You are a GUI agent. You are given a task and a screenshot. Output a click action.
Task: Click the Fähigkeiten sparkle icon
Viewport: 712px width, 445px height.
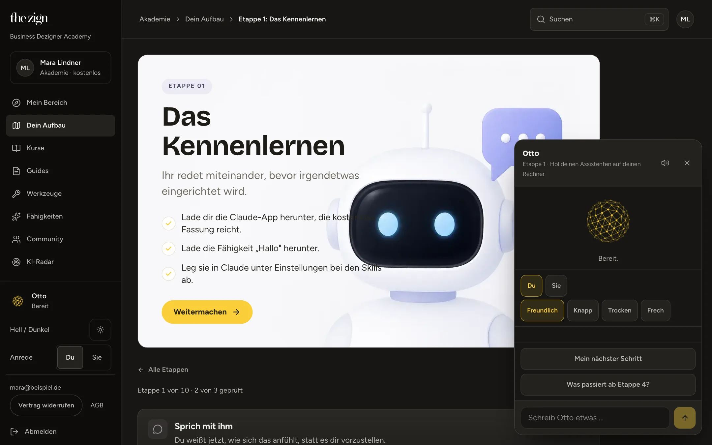[16, 217]
